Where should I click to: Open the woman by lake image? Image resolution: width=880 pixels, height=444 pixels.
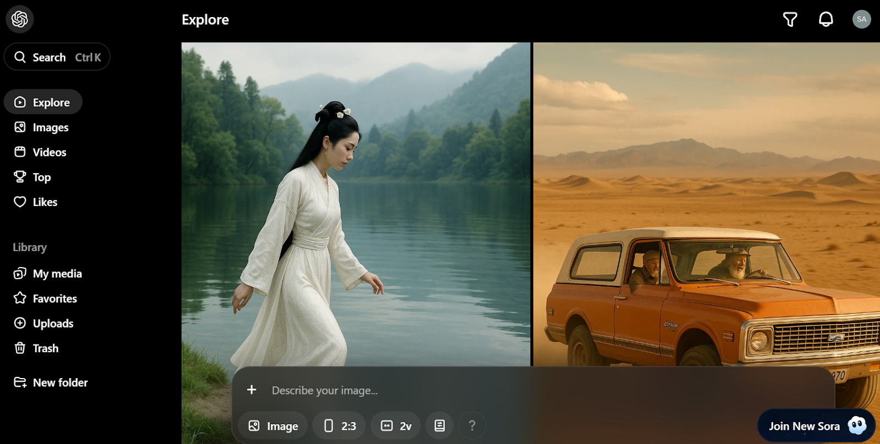355,203
